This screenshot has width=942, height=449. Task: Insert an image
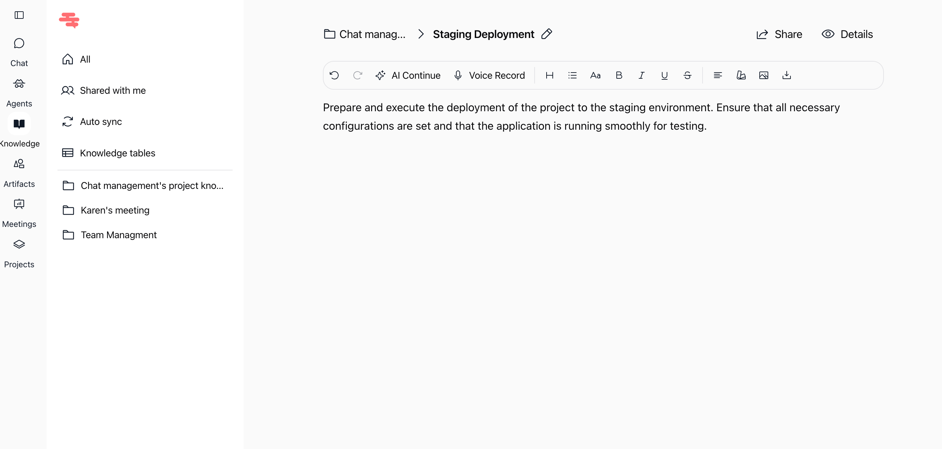(x=763, y=75)
